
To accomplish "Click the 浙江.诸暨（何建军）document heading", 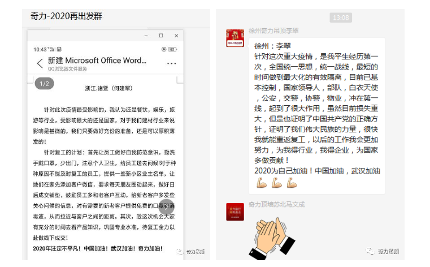I will coord(108,88).
